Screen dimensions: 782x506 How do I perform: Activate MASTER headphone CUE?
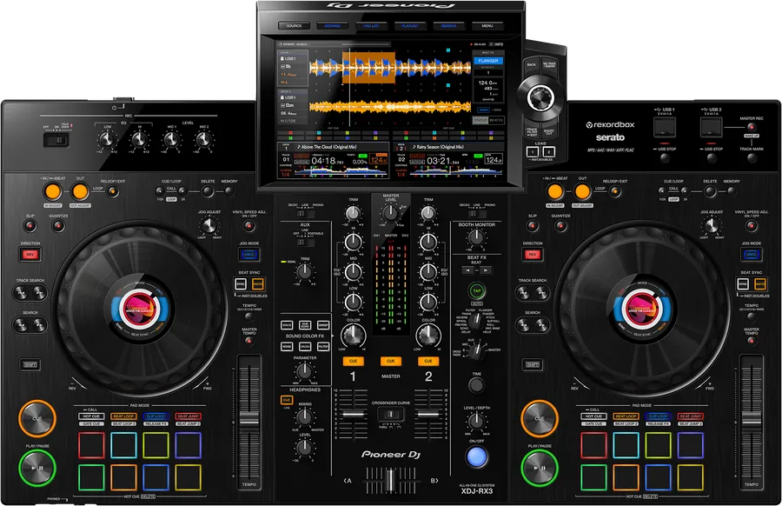[390, 361]
